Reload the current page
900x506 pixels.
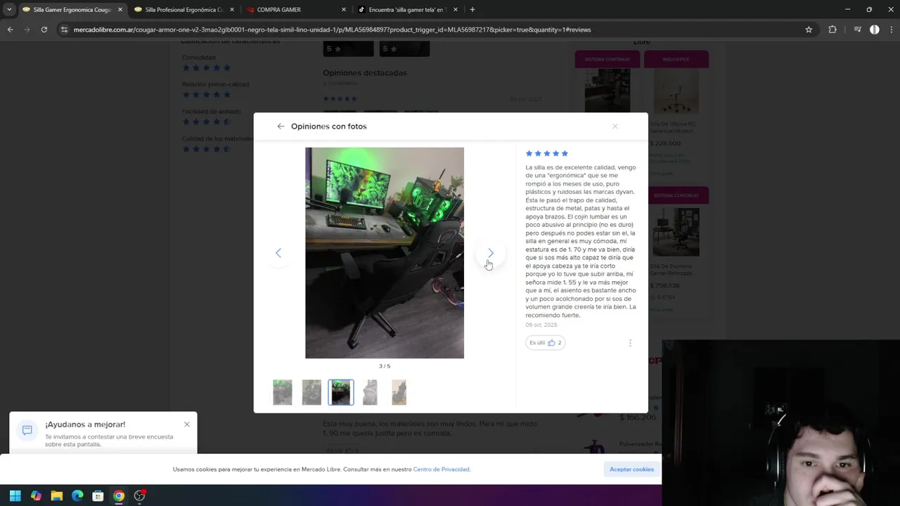click(x=44, y=30)
